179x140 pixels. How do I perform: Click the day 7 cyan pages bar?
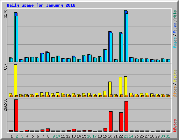[x=43, y=58]
